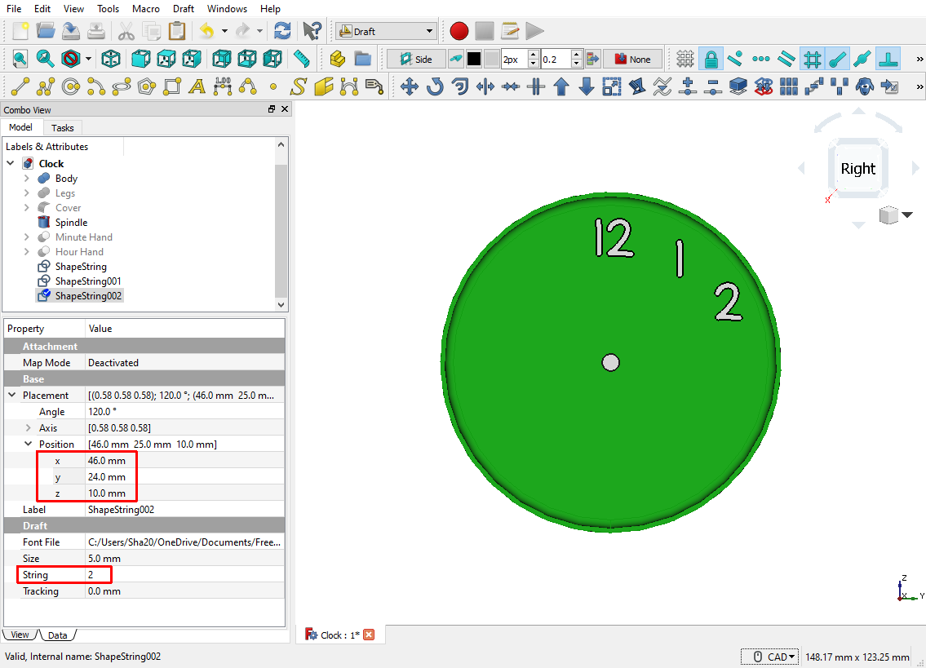This screenshot has width=926, height=668.
Task: Select the ShapeString tool icon
Action: [x=299, y=86]
